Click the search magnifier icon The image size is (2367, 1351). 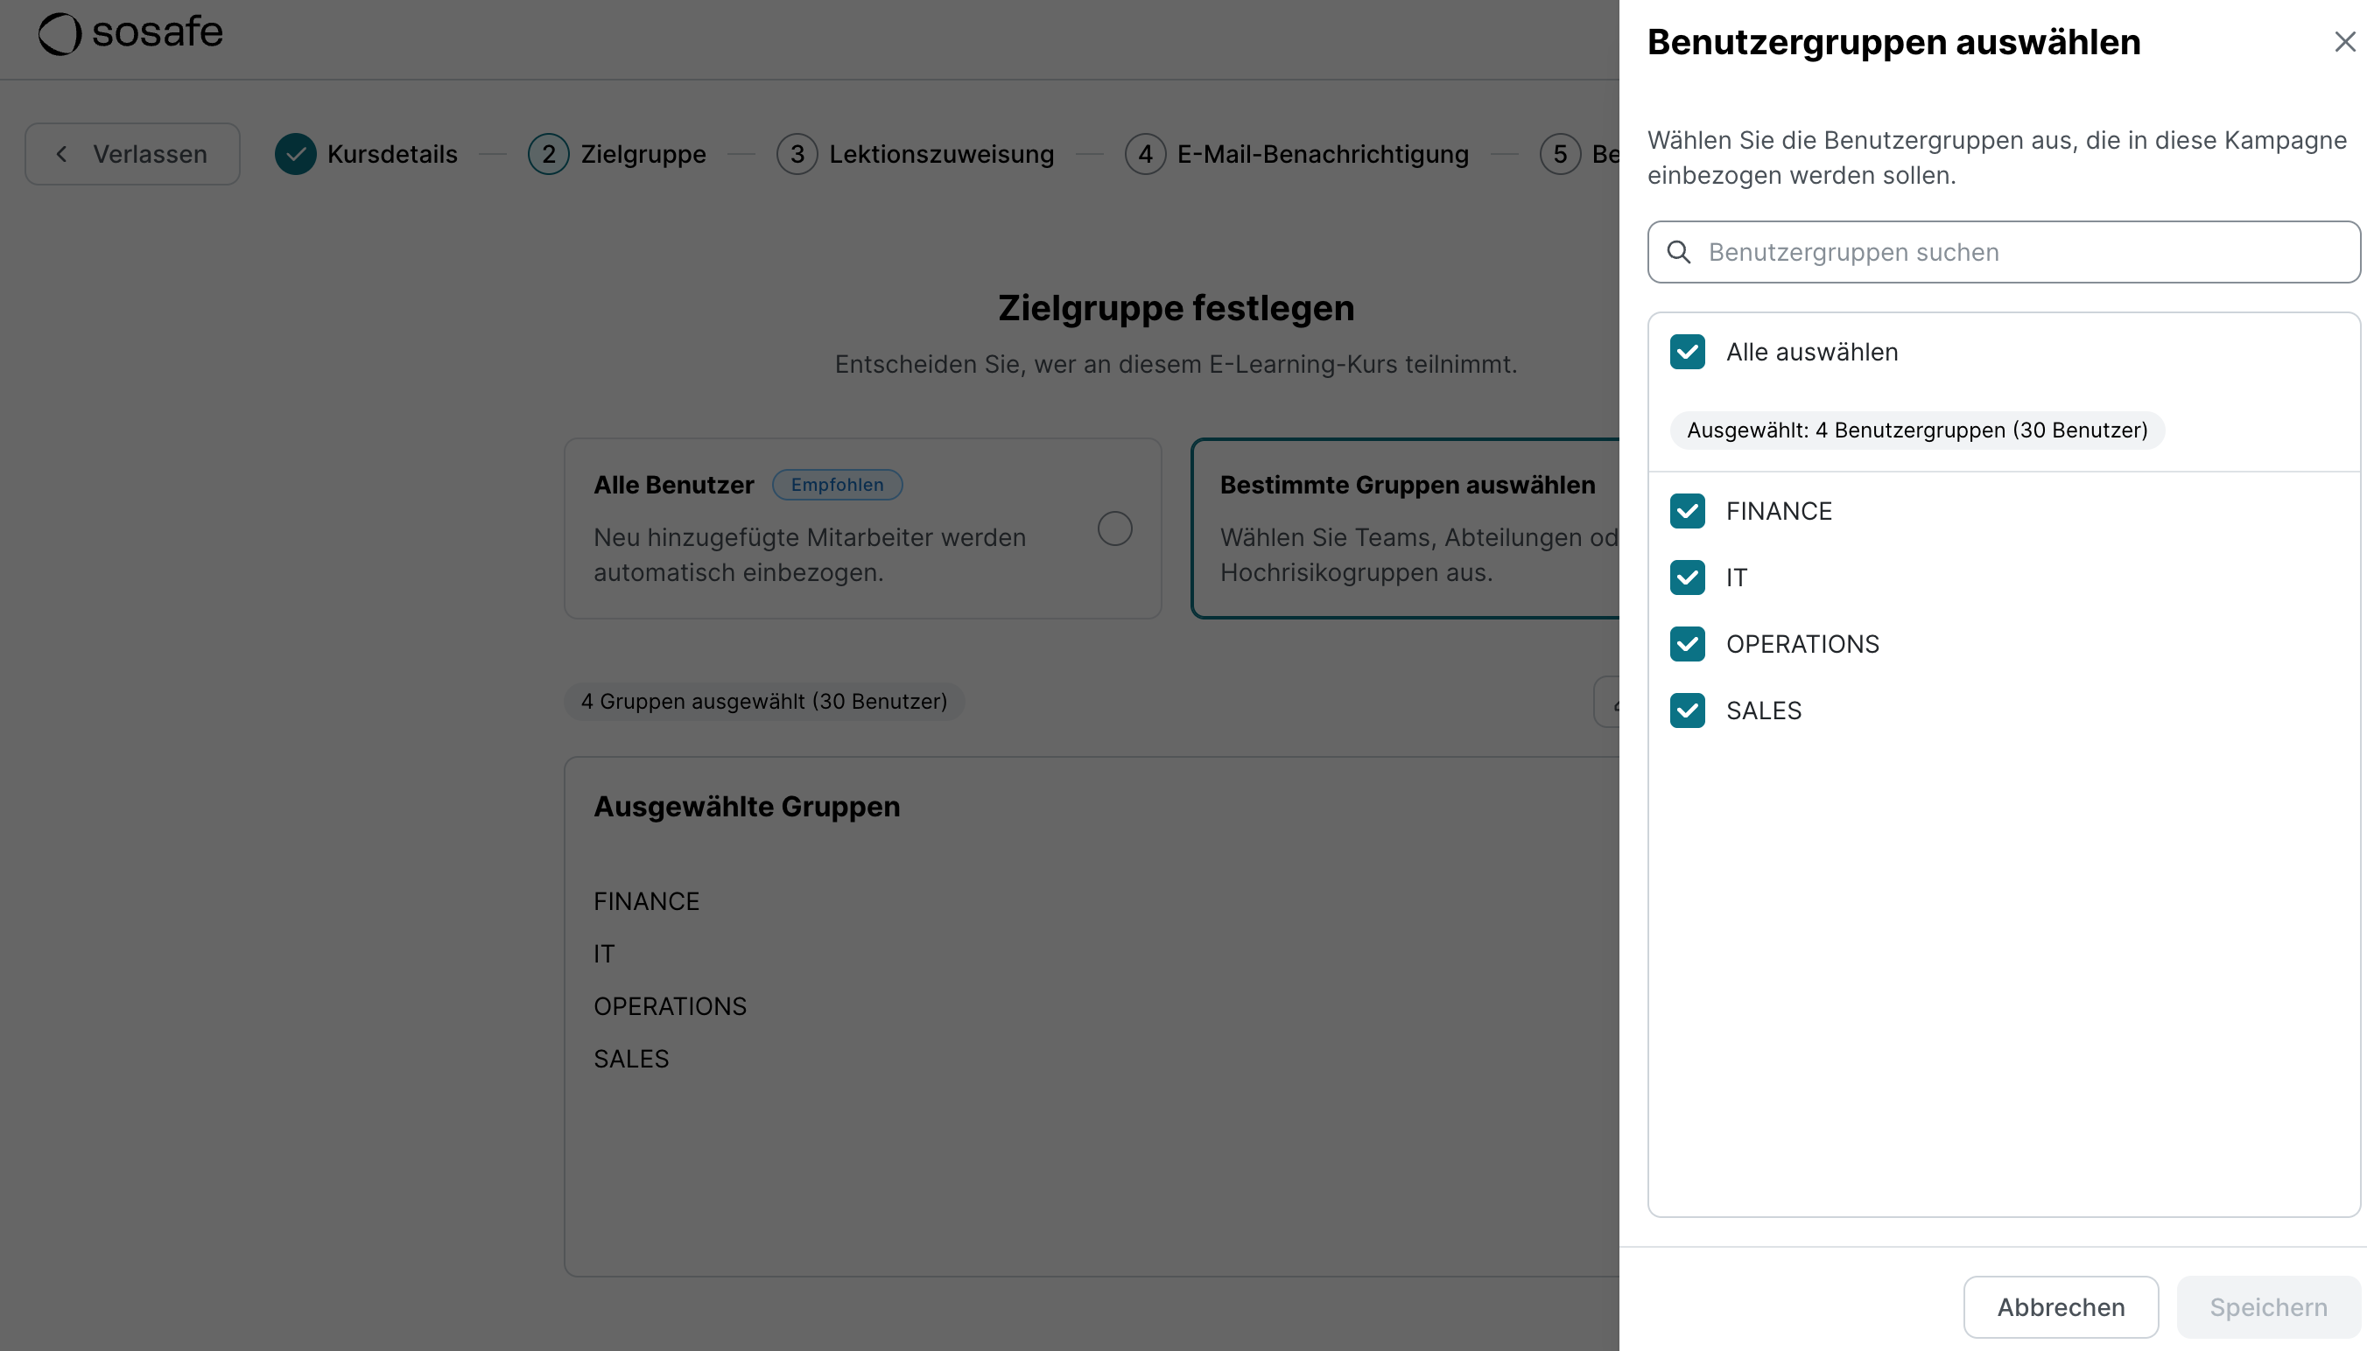(1678, 251)
